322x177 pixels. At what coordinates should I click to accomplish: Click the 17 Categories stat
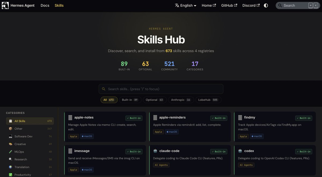click(x=195, y=66)
